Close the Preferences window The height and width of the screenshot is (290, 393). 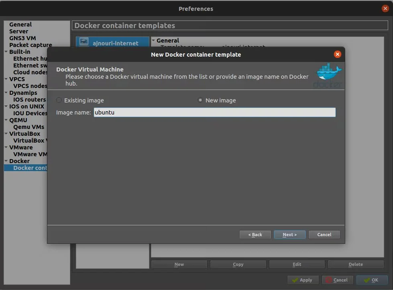click(x=385, y=8)
